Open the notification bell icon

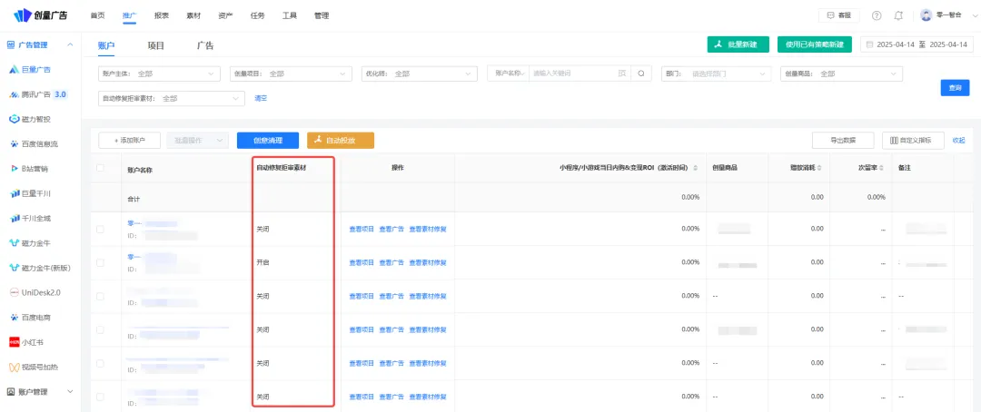(x=898, y=15)
